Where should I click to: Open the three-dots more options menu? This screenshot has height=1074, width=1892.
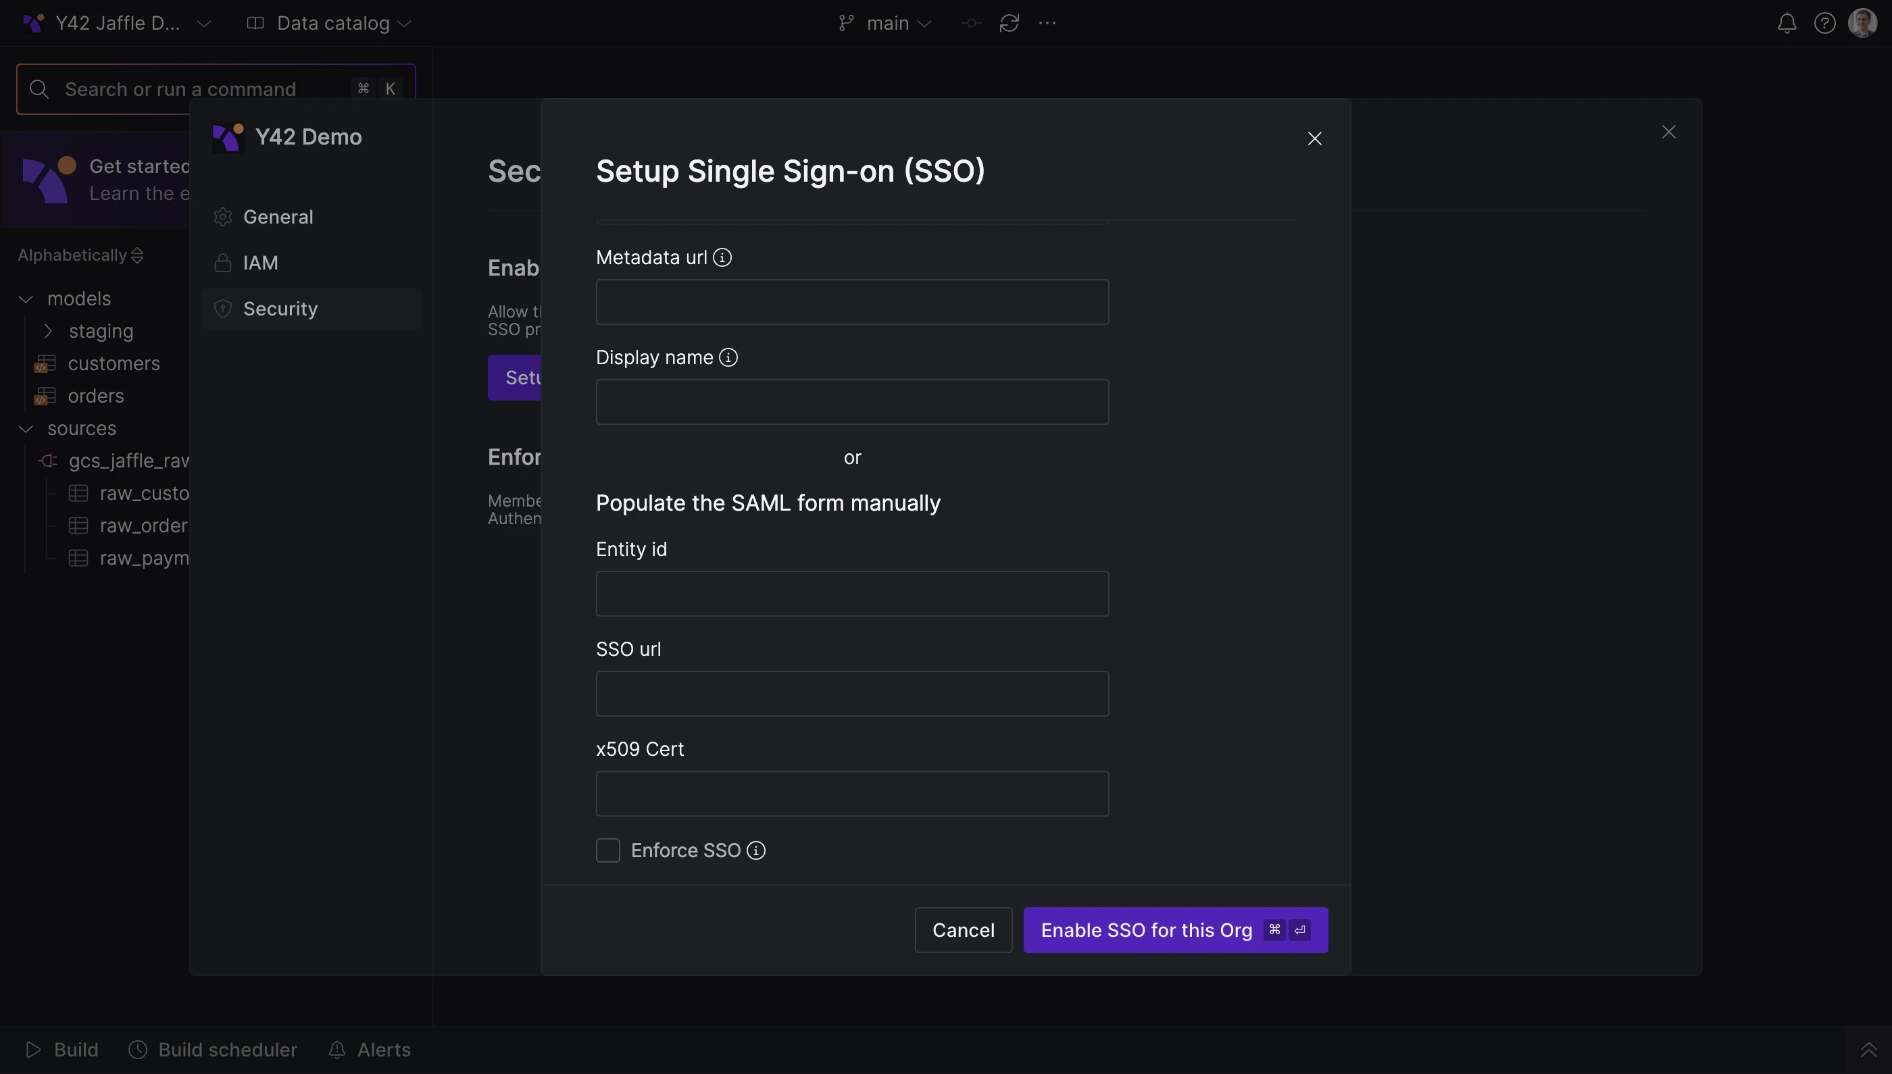(1047, 24)
